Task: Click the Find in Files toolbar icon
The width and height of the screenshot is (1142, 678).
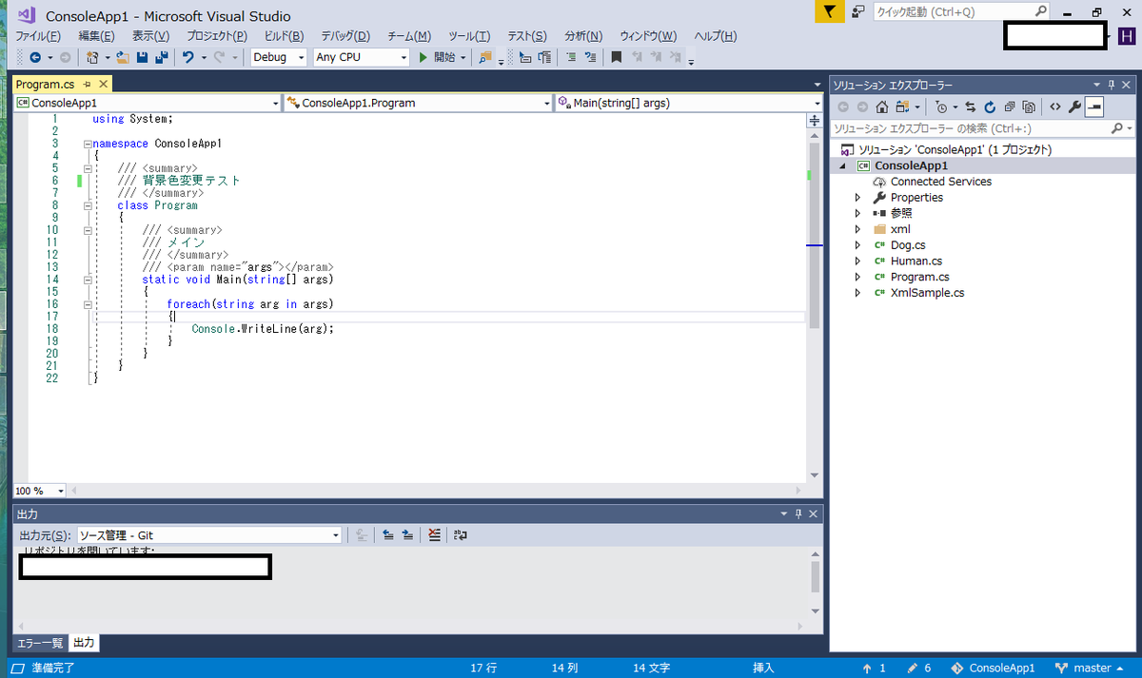Action: (485, 57)
